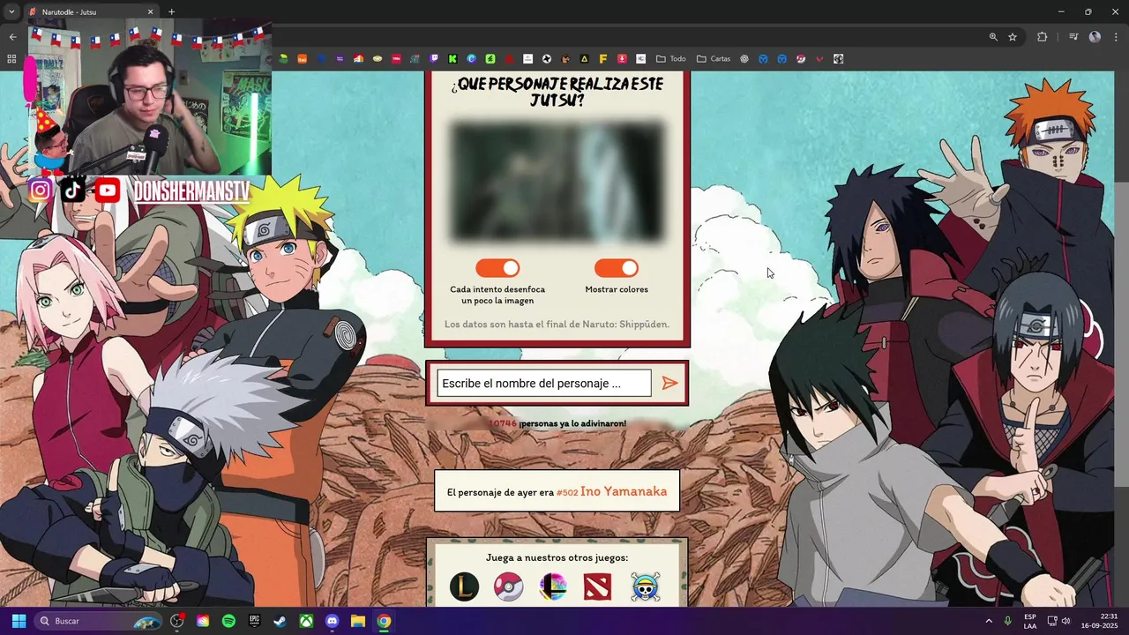Open Chrome zoom magnifier icon
This screenshot has width=1129, height=635.
[993, 37]
